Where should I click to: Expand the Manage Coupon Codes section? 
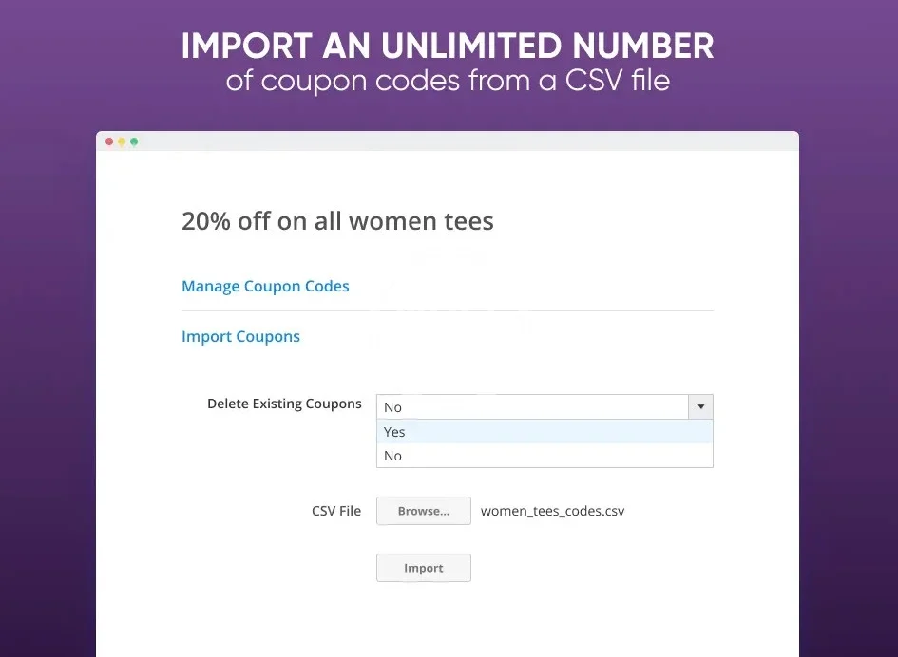click(x=265, y=287)
